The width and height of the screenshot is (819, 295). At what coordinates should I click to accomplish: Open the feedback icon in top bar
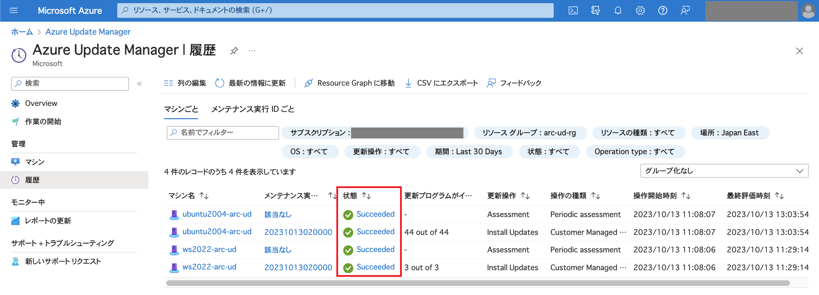[685, 10]
